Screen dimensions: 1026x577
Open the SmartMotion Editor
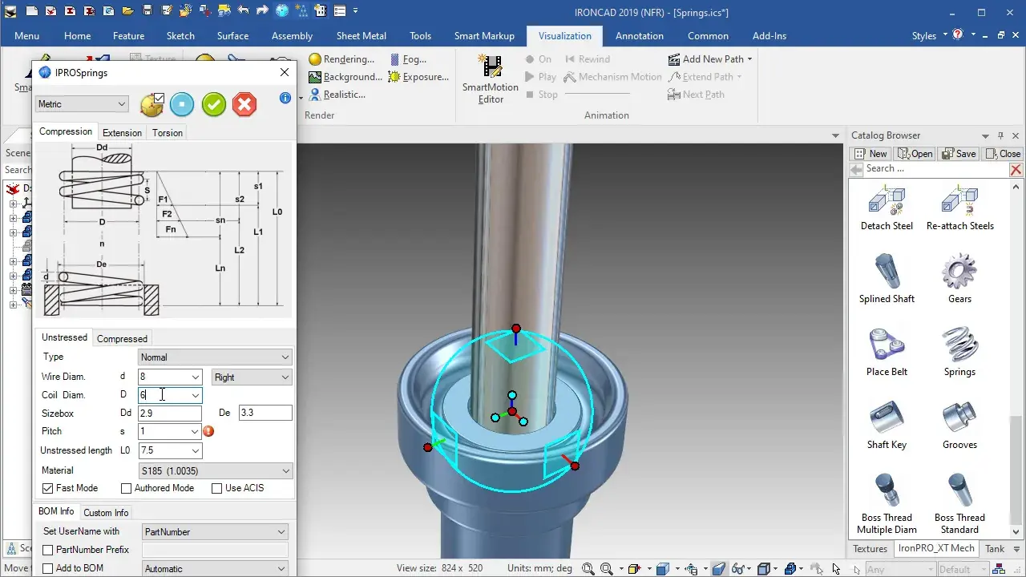click(x=491, y=79)
